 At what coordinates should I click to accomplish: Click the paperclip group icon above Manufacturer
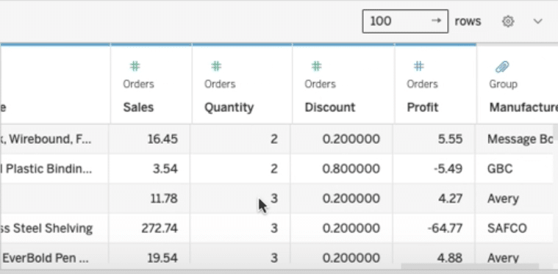tap(502, 66)
